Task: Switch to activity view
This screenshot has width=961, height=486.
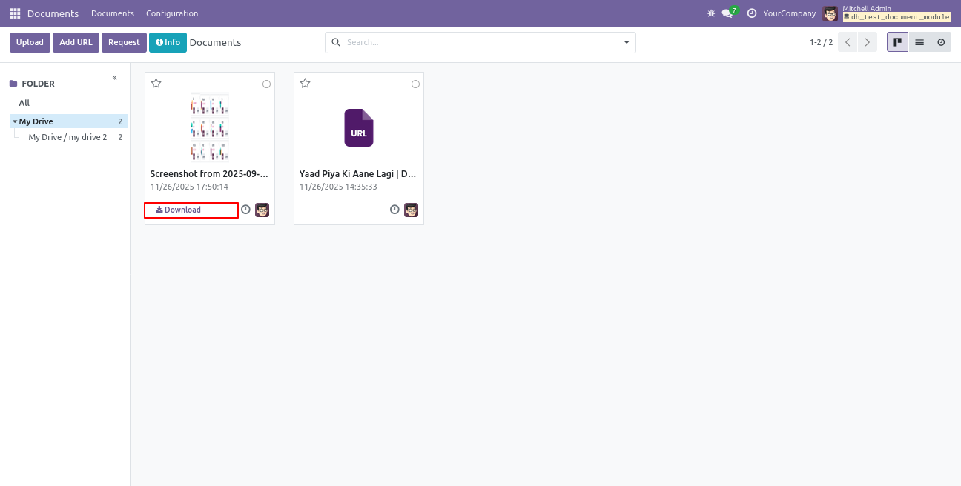Action: point(941,42)
